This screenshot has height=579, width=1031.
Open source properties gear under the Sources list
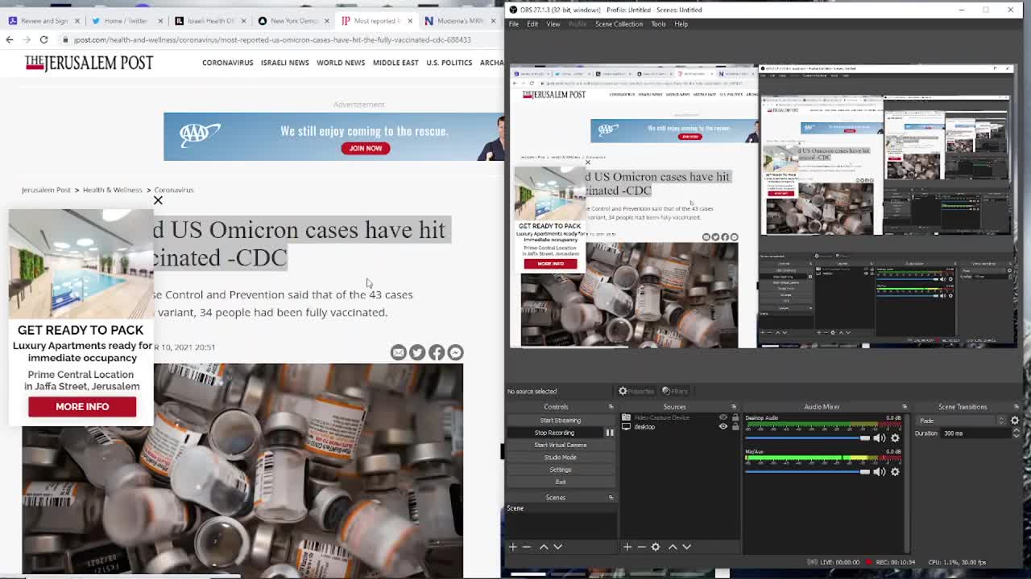tap(656, 547)
